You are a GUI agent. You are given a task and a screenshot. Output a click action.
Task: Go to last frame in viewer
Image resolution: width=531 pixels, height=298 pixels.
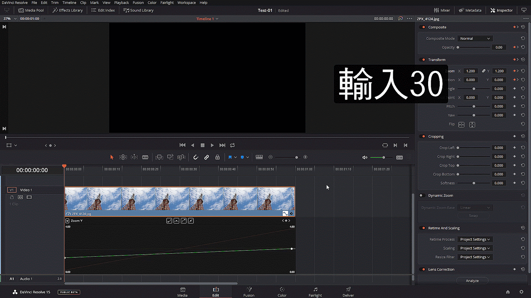point(222,145)
